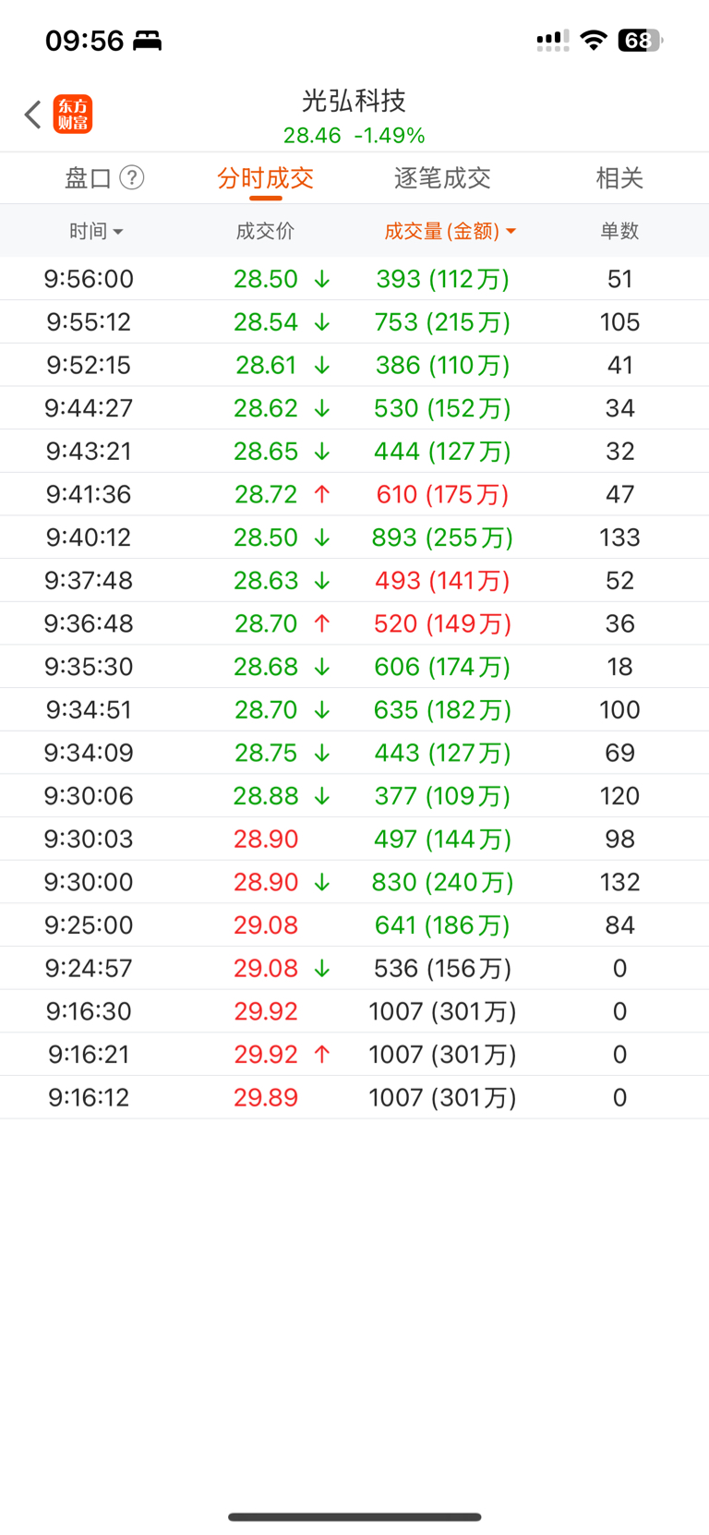Tap the battery indicator showing 68
This screenshot has height=1535, width=709.
[x=641, y=41]
